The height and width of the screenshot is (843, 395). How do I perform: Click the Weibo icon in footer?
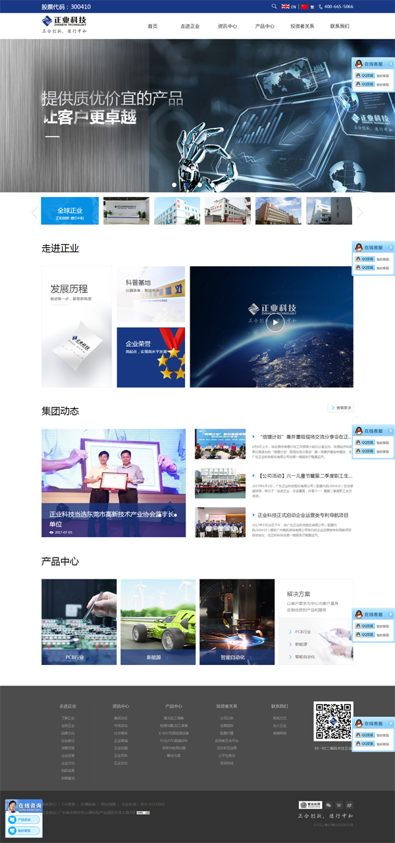pos(349,805)
